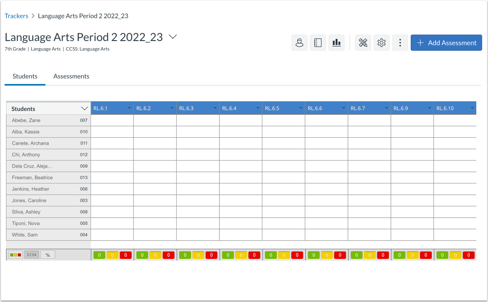Navigate back via the Trackers breadcrumb
Viewport: 488px width, 302px height.
pyautogui.click(x=16, y=15)
